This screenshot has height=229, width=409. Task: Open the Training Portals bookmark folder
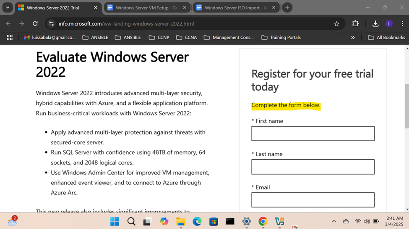pos(281,38)
